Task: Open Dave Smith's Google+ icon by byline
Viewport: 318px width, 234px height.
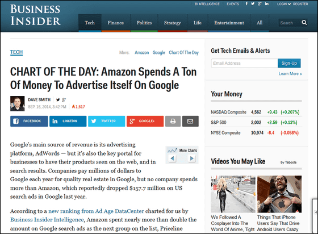Action: point(64,100)
